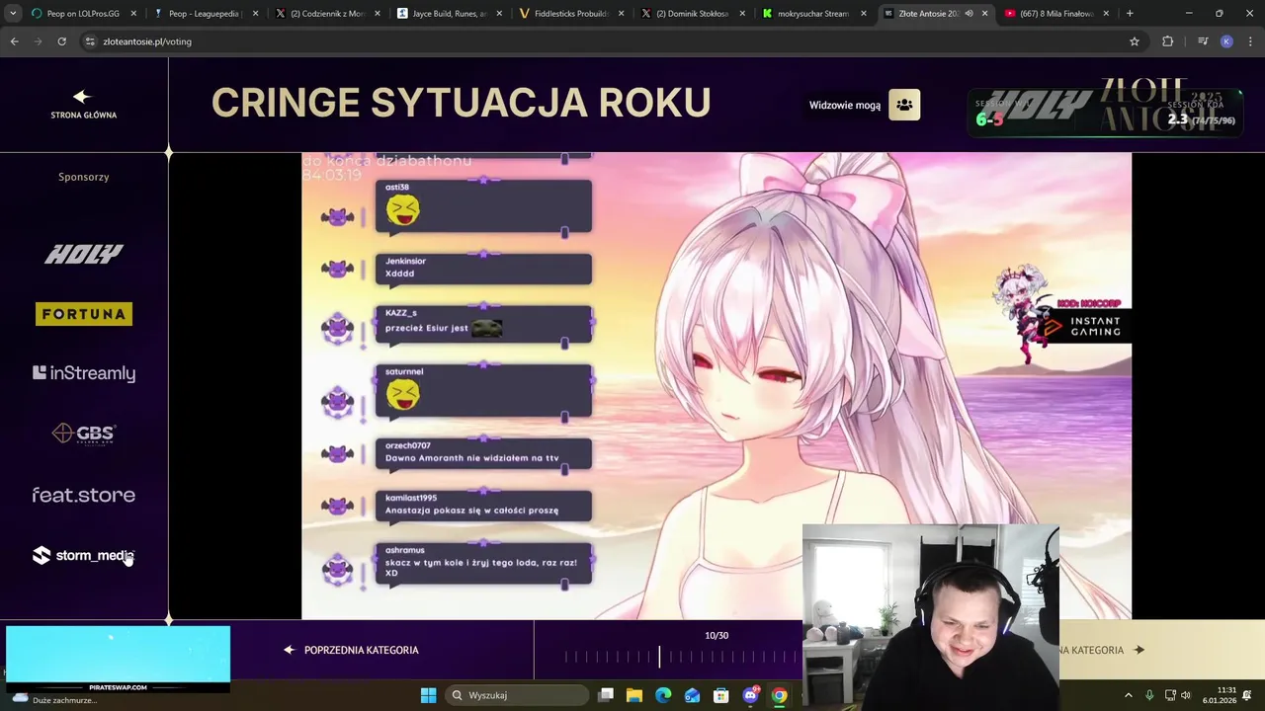The height and width of the screenshot is (711, 1265).
Task: Reload the page
Action: pos(61,41)
